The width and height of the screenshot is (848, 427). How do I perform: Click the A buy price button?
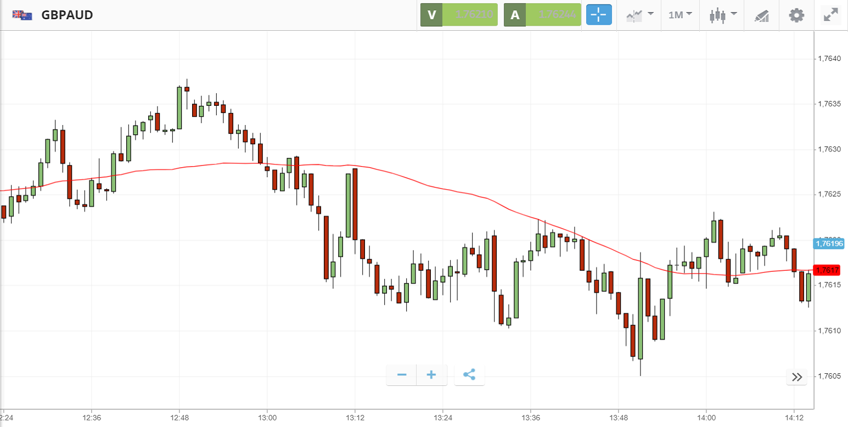pos(542,15)
